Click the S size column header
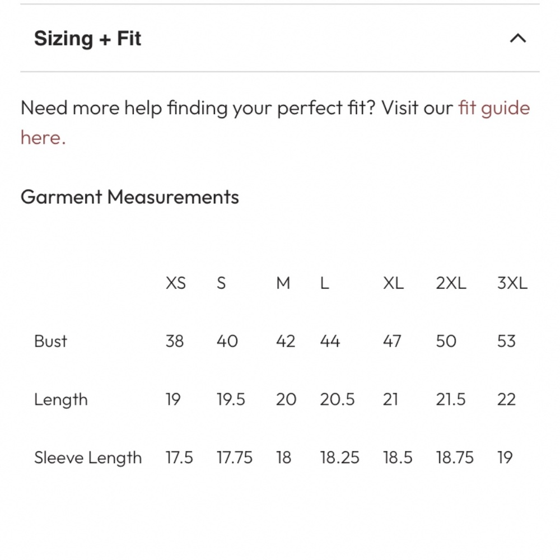 tap(221, 283)
